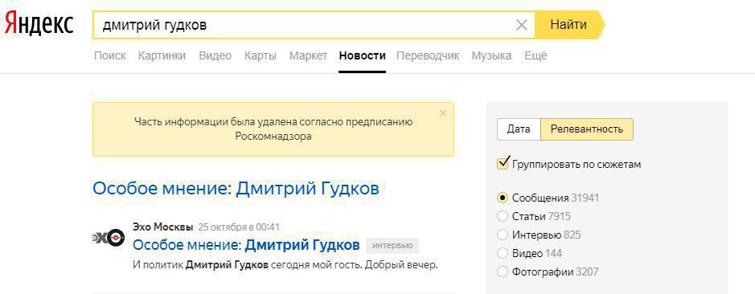
Task: Open the Эхо Москвы article title link
Action: pyautogui.click(x=246, y=245)
